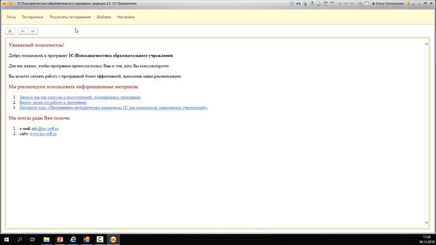Expand the small arrow after the info icon
Screen dimensions: 436x245
point(414,4)
